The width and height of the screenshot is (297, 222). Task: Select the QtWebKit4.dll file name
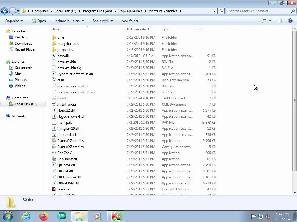(68, 183)
